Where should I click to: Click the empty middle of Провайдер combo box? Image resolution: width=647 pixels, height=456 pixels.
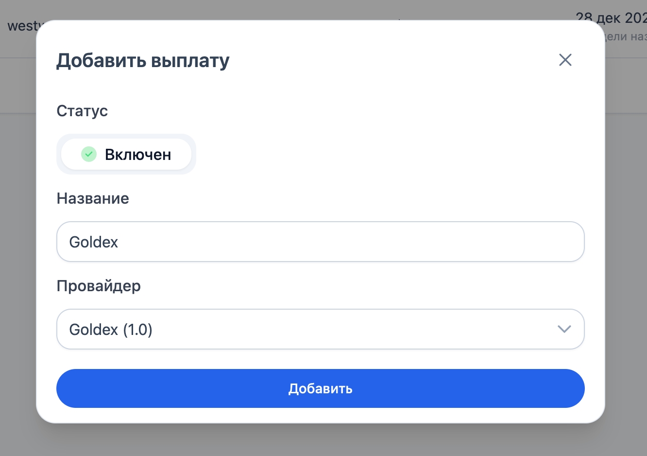[340, 329]
